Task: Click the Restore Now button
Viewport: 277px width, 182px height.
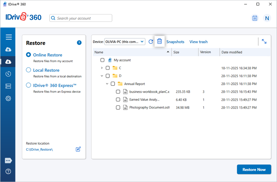Action: point(254,169)
